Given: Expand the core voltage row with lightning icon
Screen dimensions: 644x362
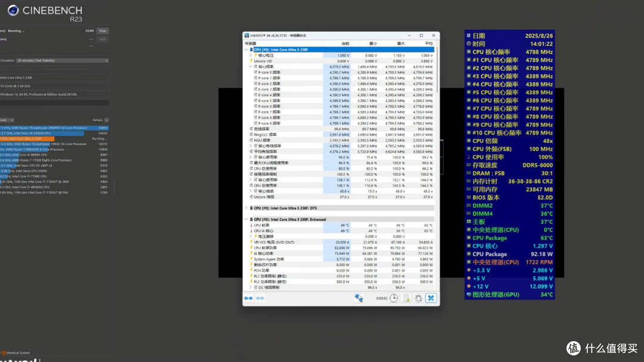Looking at the screenshot, I should pyautogui.click(x=250, y=55).
